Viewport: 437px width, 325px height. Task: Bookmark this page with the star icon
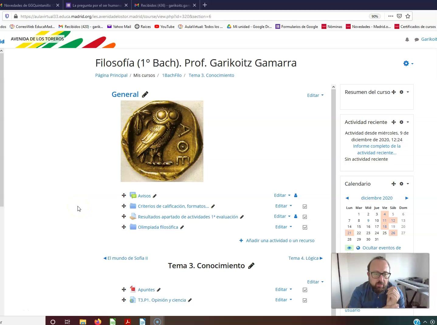click(408, 16)
